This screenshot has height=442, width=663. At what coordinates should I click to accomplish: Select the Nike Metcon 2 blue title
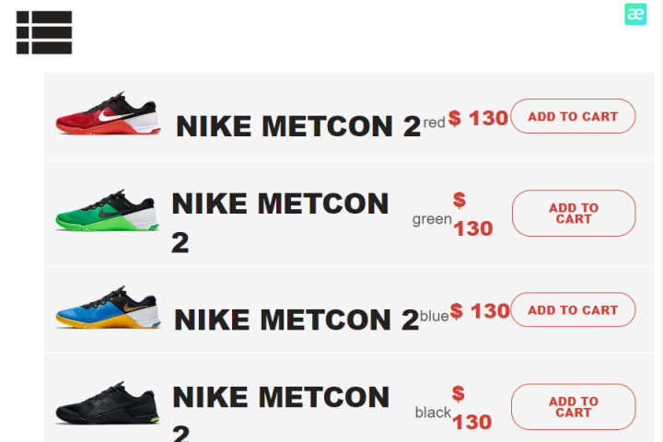[297, 320]
